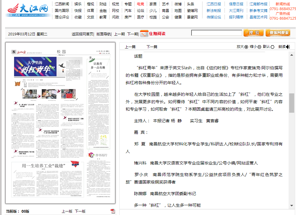Click the article scrollbar thumb
The width and height of the screenshot is (296, 215).
pyautogui.click(x=292, y=103)
